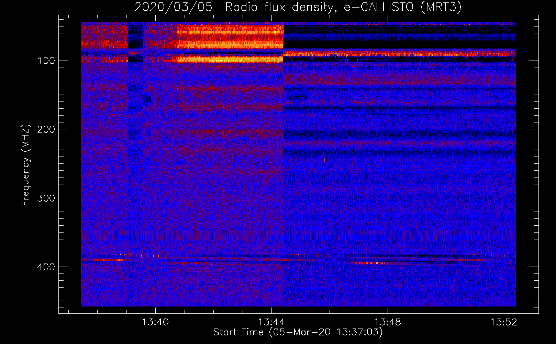
Task: Click the 200 frequency tick label
Action: [x=46, y=130]
